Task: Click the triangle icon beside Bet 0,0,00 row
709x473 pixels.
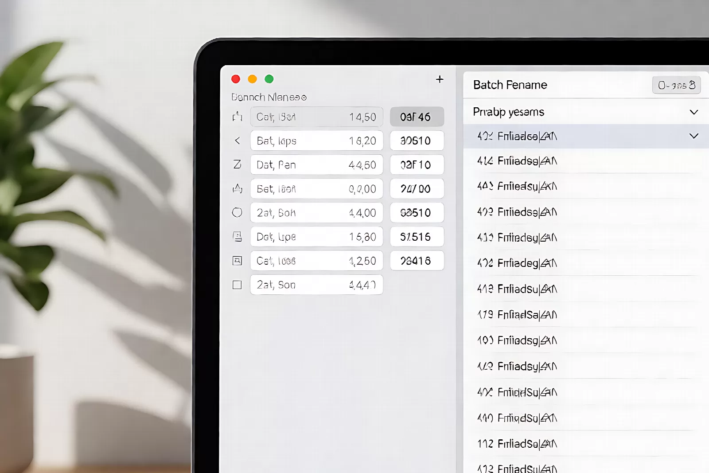Action: click(238, 188)
